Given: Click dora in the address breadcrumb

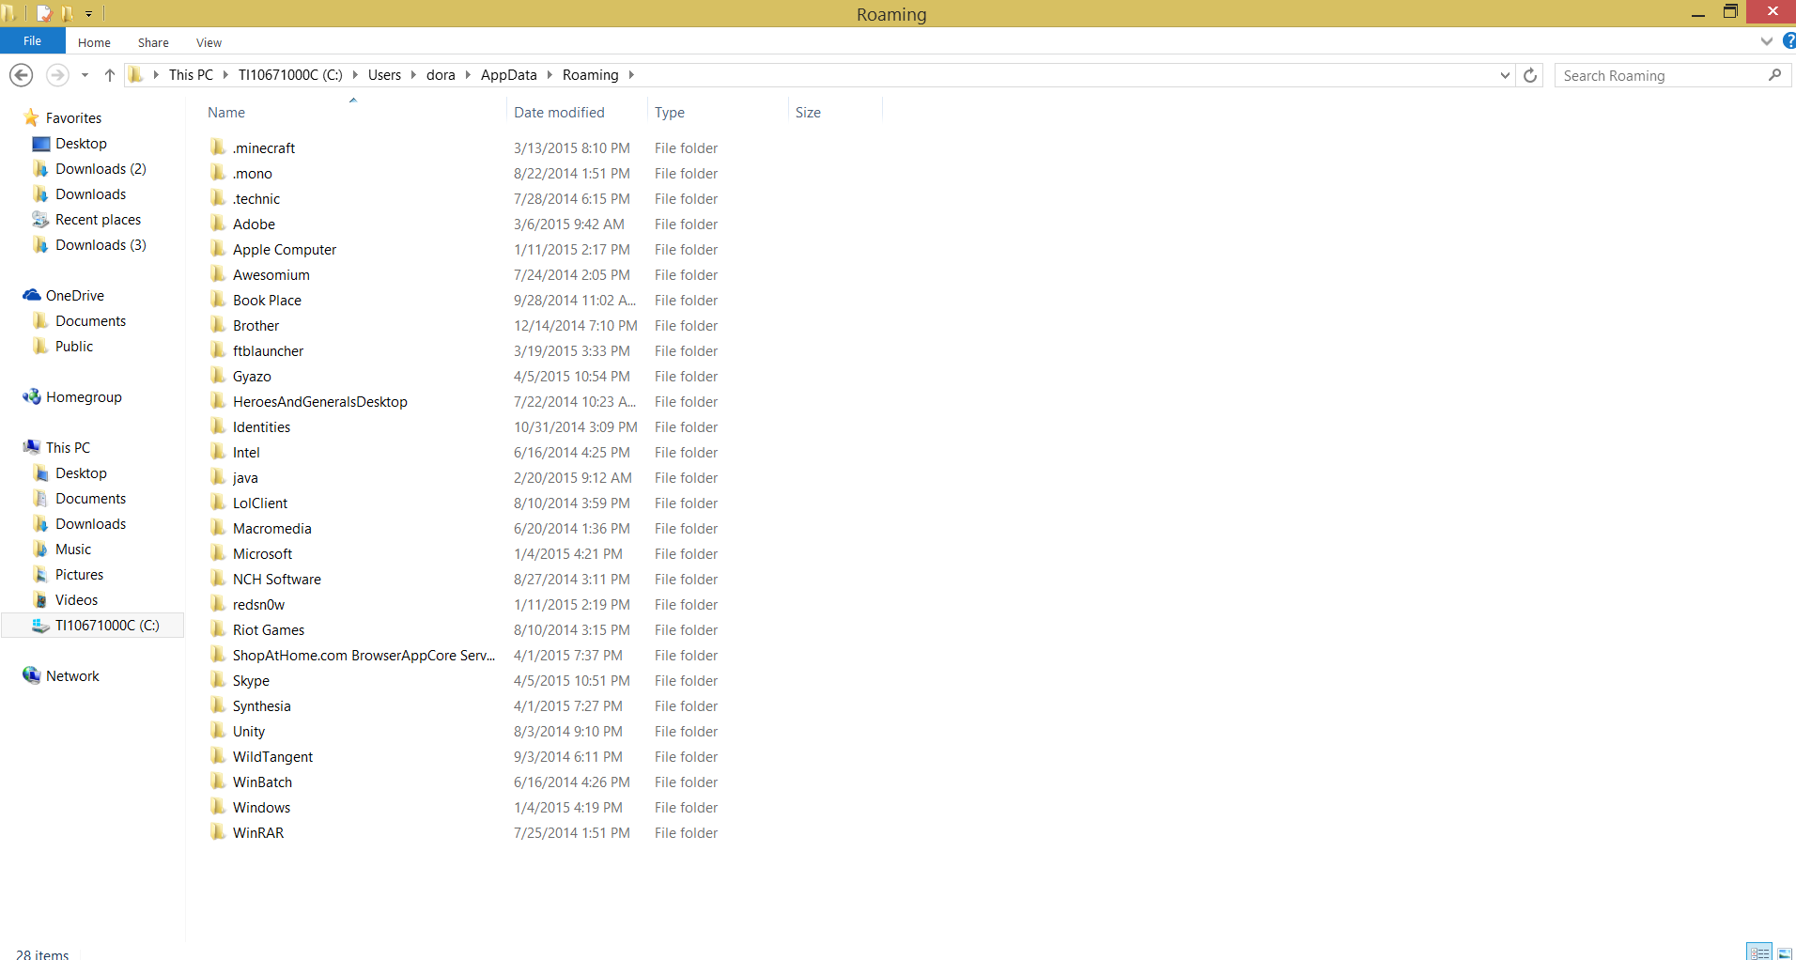Looking at the screenshot, I should pyautogui.click(x=441, y=75).
